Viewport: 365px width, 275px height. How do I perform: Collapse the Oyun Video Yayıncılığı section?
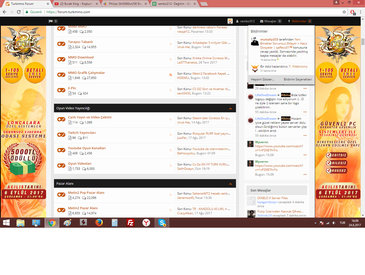point(230,108)
